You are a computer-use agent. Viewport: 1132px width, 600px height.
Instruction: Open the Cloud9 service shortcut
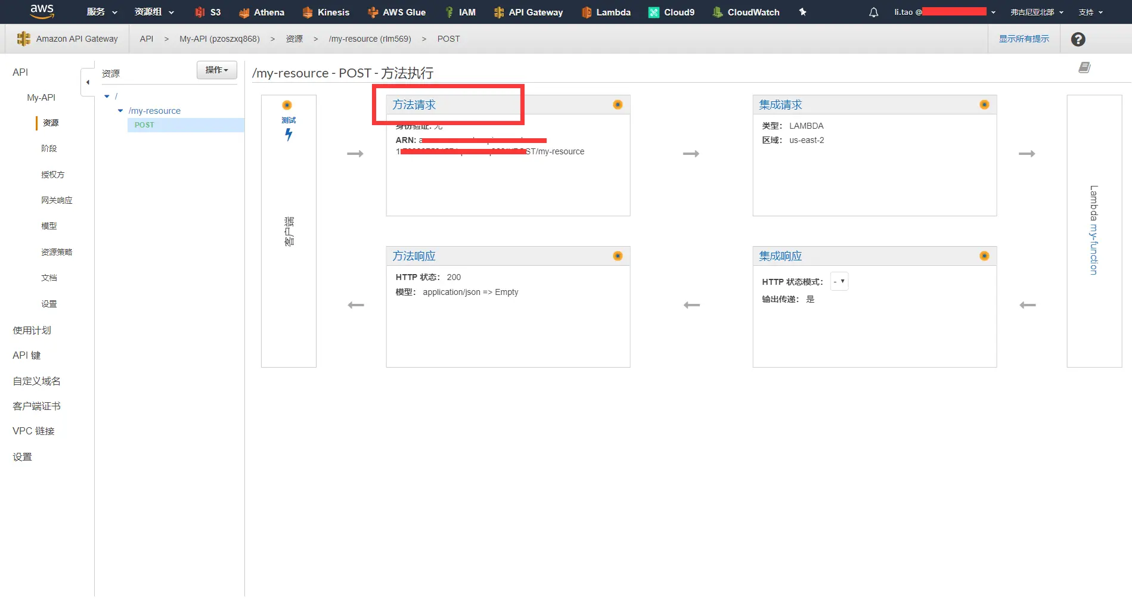tap(671, 12)
